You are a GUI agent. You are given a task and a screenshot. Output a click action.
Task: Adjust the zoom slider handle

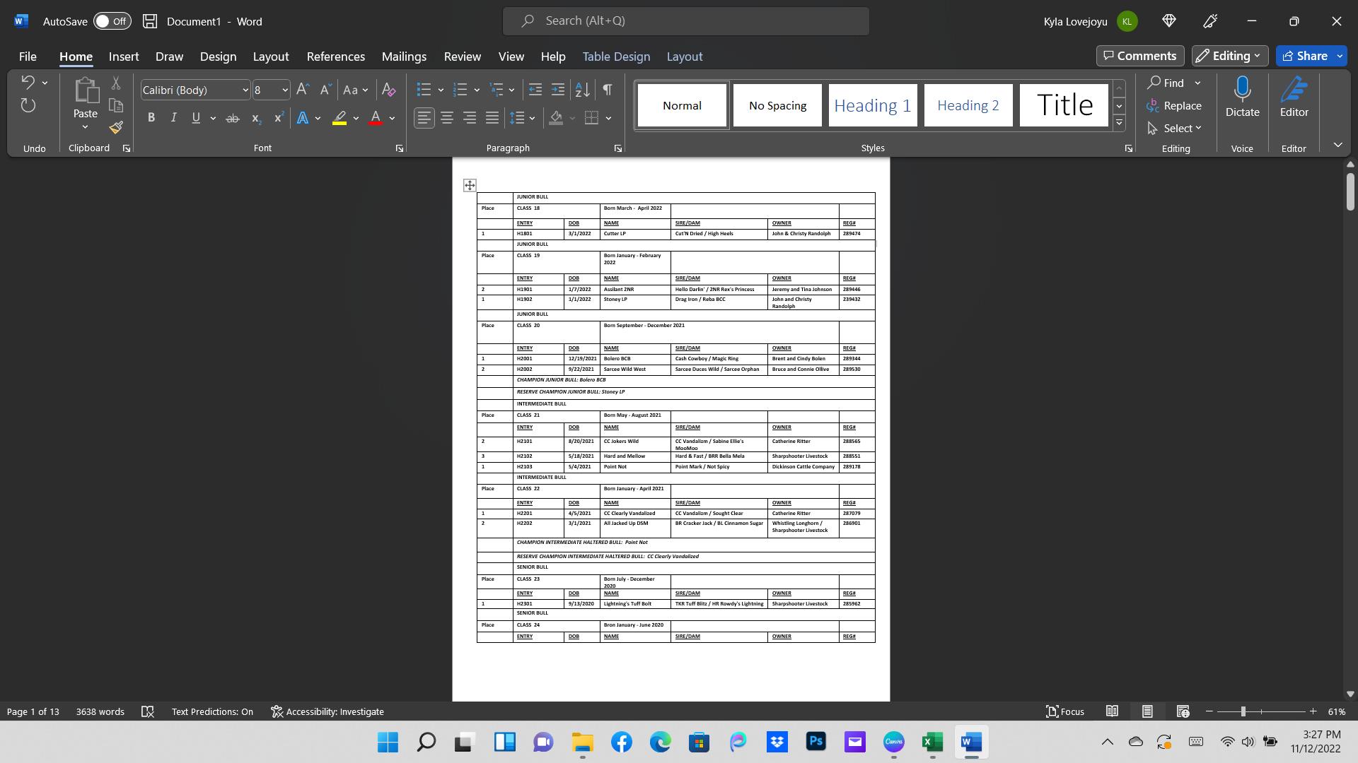click(x=1243, y=712)
